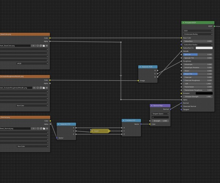Screen dimensions: 220x183
Task: Click the R output socket of Separate RGB
Action: coord(158,70)
